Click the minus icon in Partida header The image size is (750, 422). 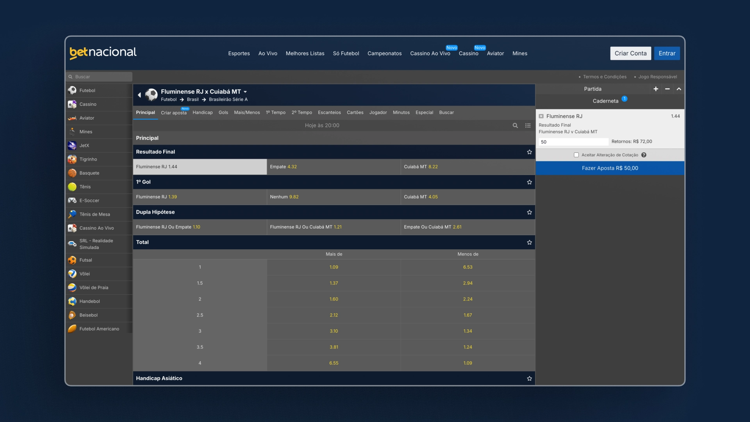point(667,89)
